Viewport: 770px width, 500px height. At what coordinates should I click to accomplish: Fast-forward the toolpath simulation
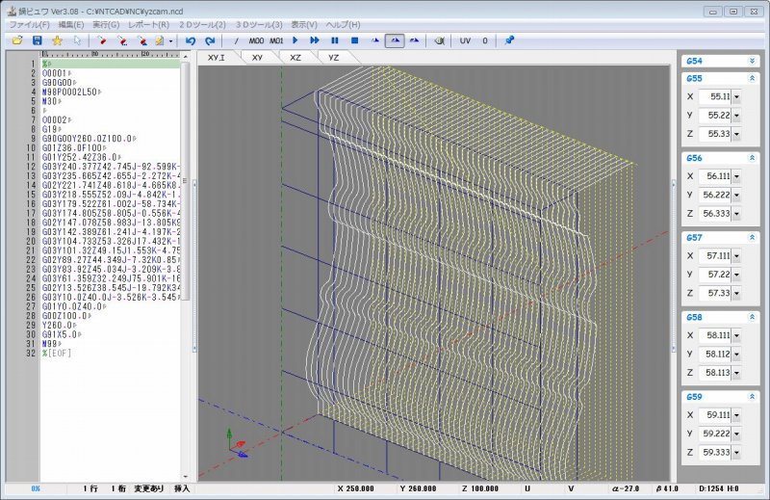tap(315, 40)
